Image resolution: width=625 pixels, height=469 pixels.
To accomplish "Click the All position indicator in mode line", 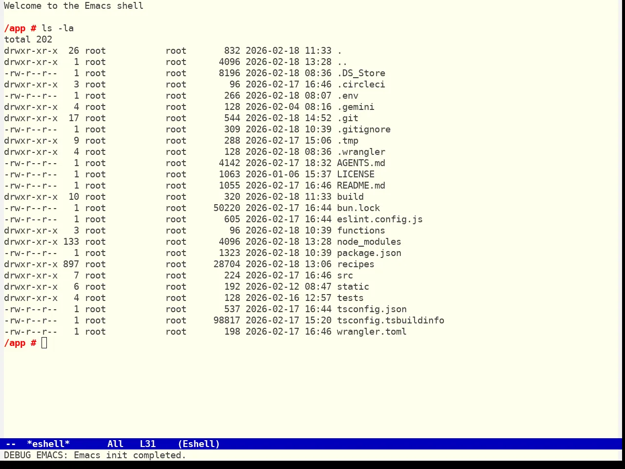I will coord(115,444).
